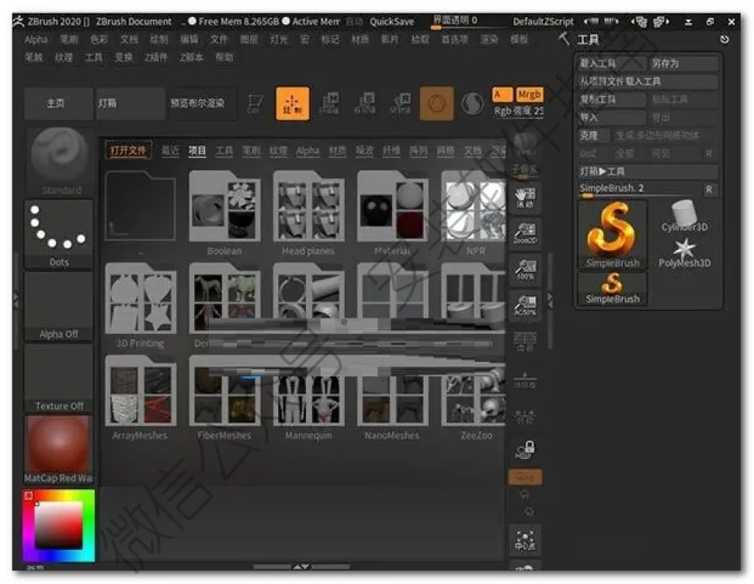Click the Scroll hand icon
This screenshot has height=584, width=754.
click(x=525, y=198)
